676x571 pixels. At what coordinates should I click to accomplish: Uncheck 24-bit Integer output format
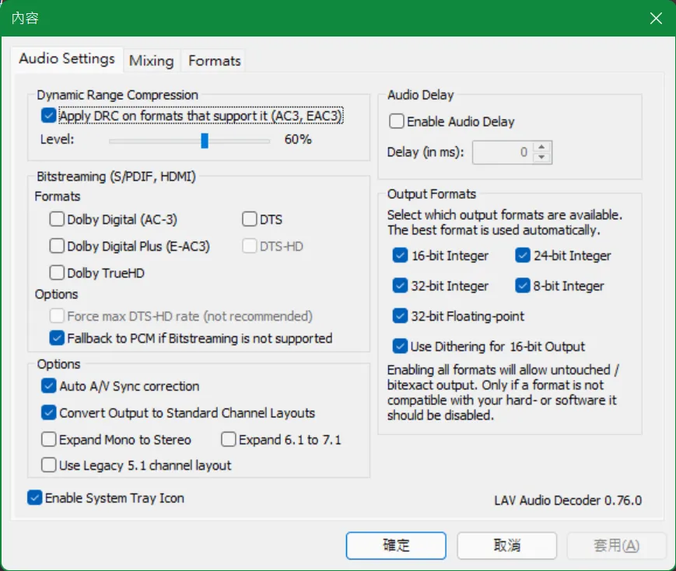coord(523,256)
